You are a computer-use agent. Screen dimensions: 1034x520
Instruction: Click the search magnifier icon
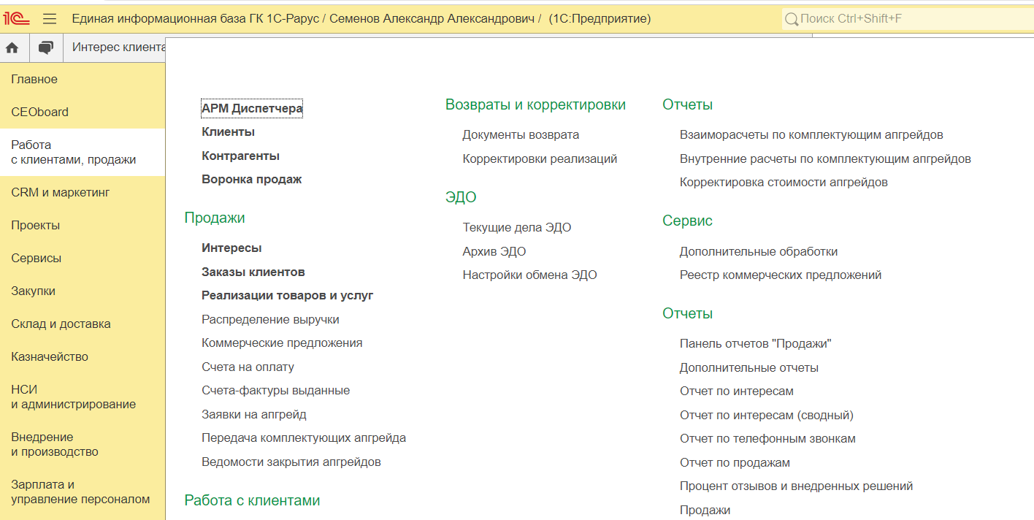pyautogui.click(x=792, y=18)
